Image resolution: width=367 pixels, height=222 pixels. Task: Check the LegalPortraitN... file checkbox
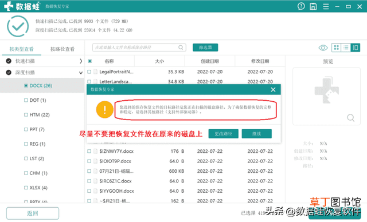[89, 72]
